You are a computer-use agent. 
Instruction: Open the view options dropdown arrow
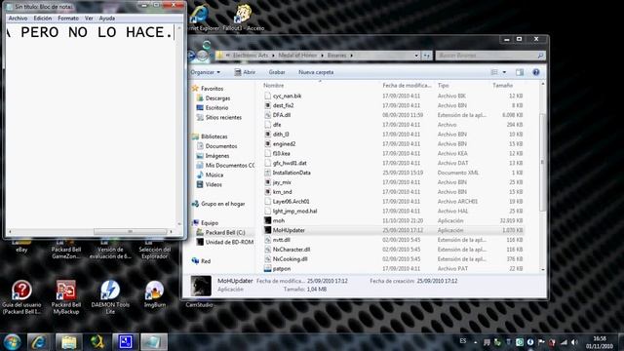[504, 72]
